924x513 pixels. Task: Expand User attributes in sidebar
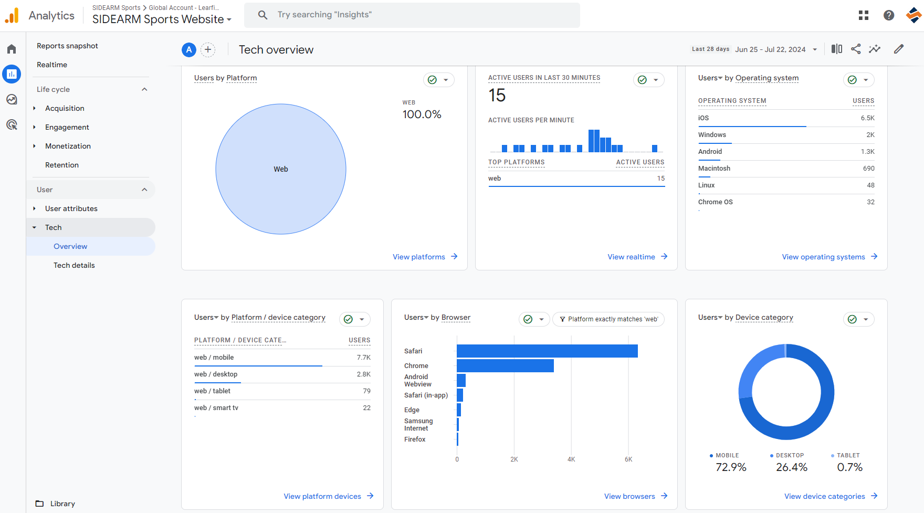click(x=35, y=208)
